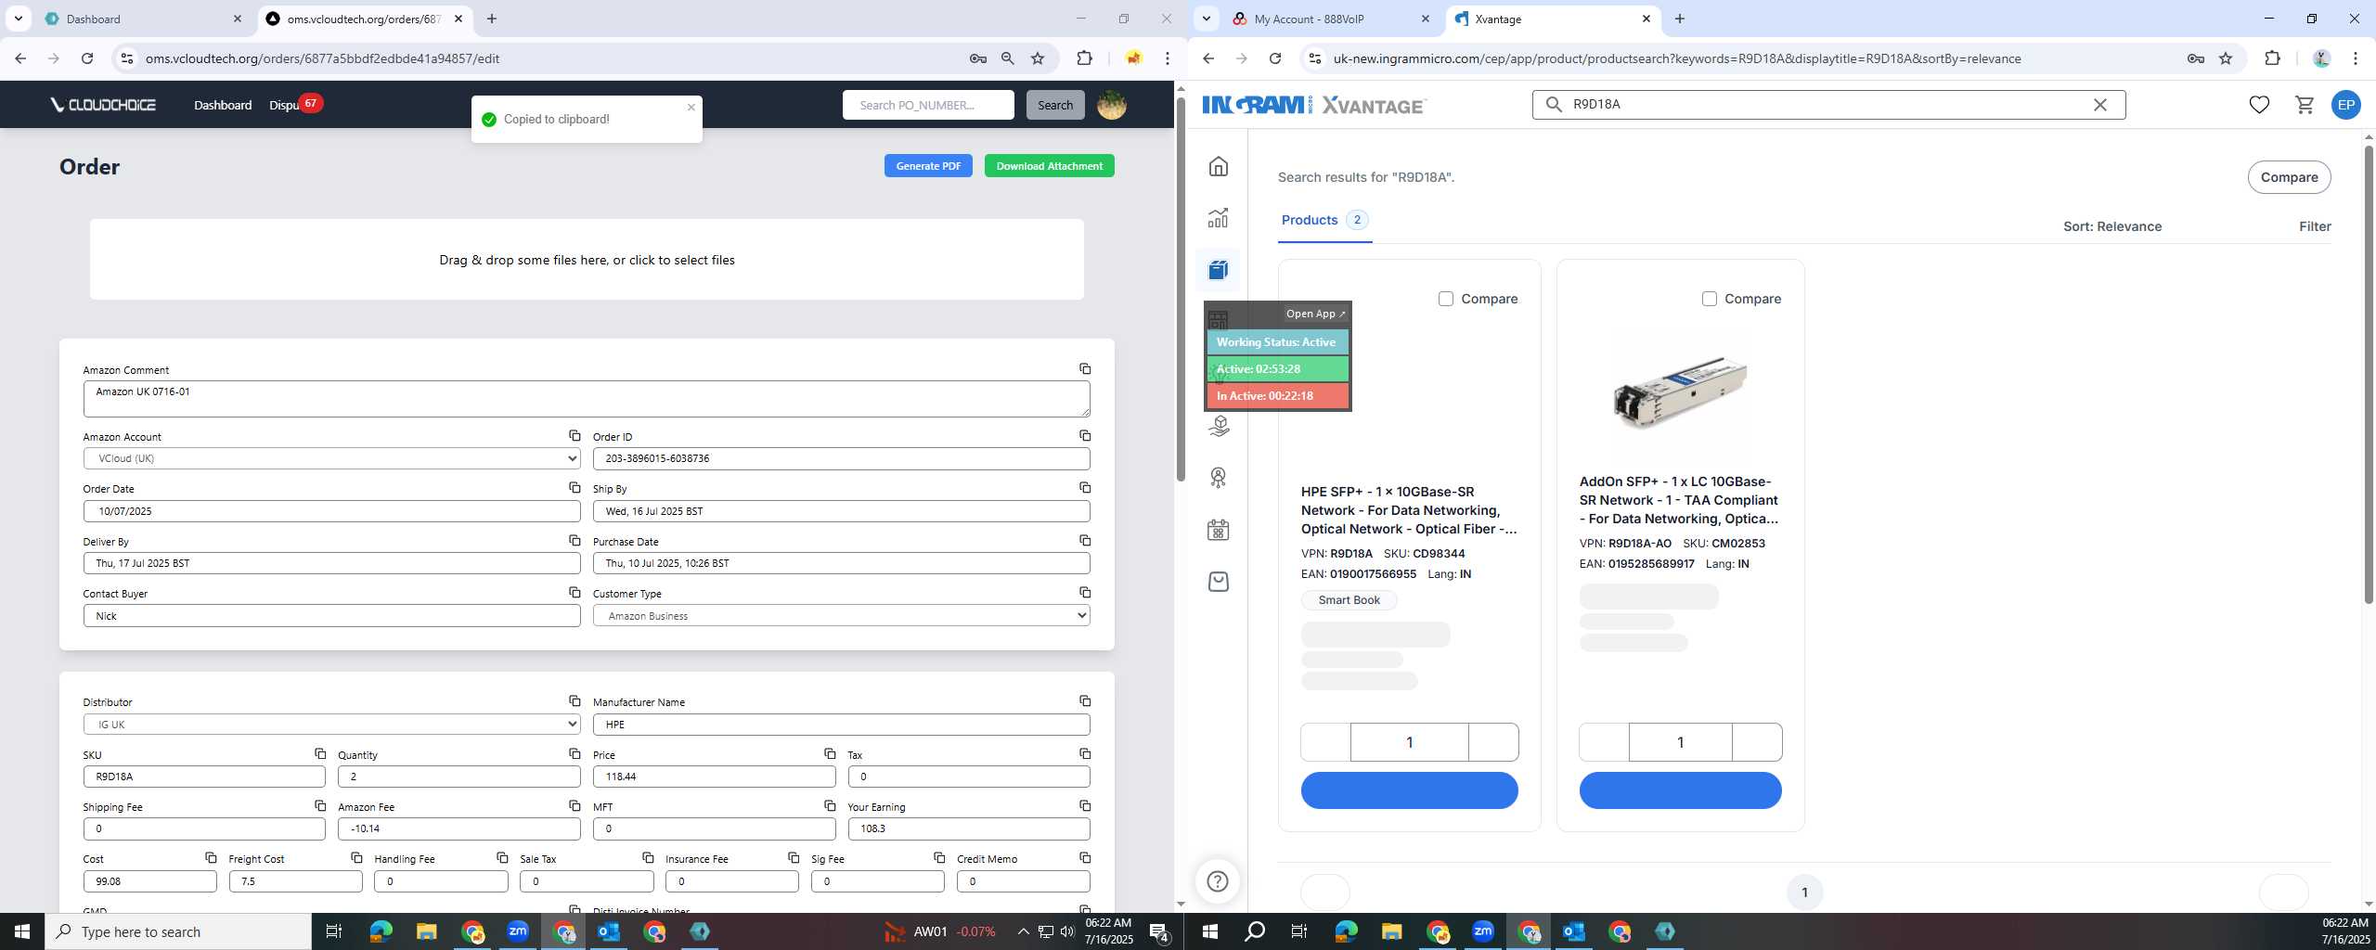Open the shopping bag icon in Xvantage sidebar
Screen dimensions: 2376x950
tap(1218, 582)
